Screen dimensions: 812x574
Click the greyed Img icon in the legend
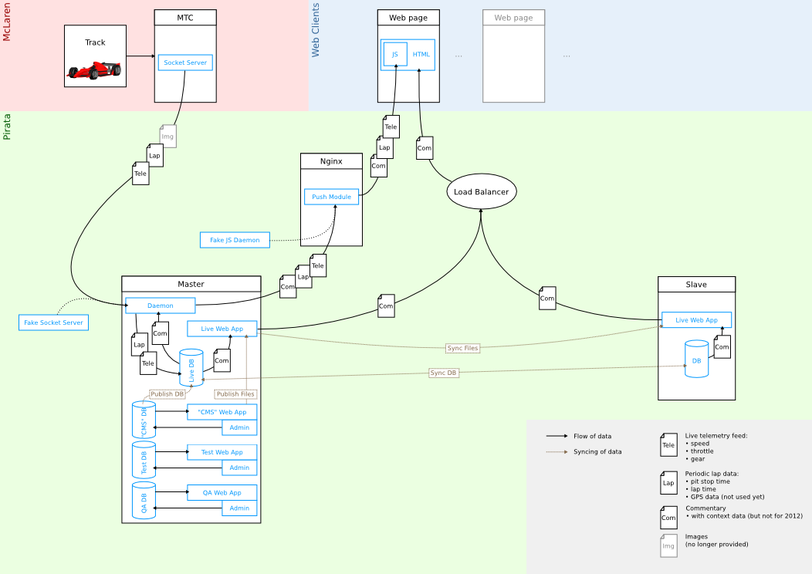click(668, 545)
